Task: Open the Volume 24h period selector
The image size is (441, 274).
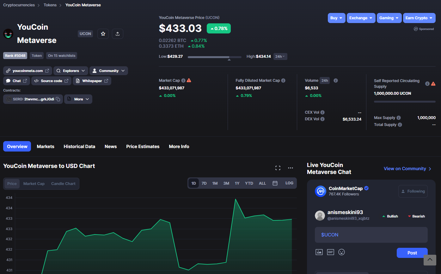Action: (325, 80)
